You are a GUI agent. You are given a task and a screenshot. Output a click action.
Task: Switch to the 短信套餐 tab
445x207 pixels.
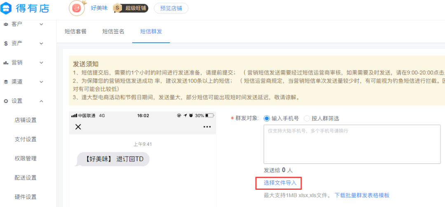tap(75, 32)
